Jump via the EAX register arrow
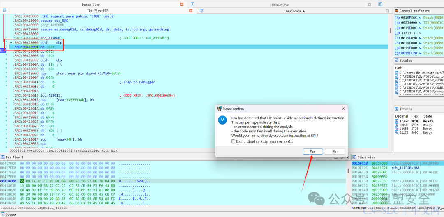This screenshot has width=444, height=217. 421,18
